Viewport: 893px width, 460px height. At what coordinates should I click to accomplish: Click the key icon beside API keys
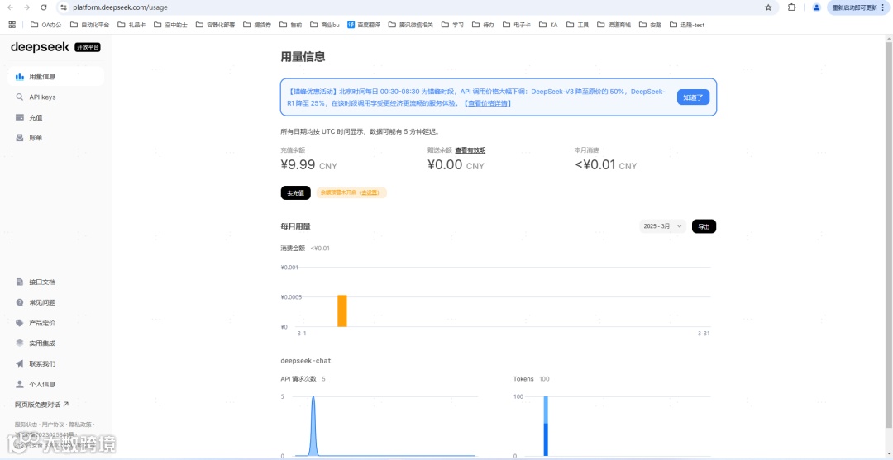(19, 97)
